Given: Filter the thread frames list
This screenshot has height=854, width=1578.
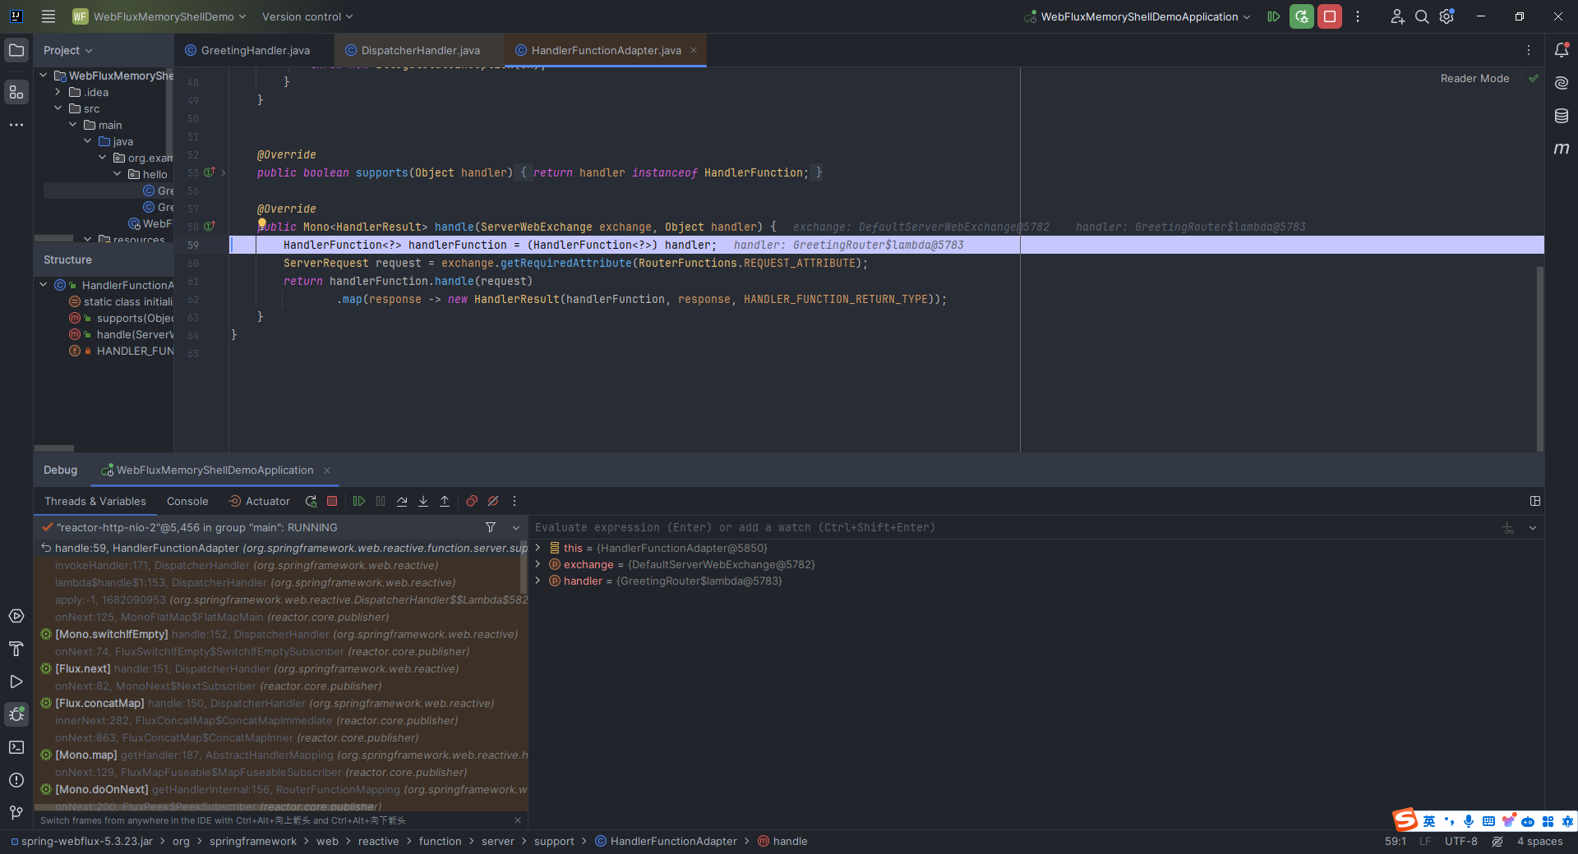Looking at the screenshot, I should click(x=491, y=527).
